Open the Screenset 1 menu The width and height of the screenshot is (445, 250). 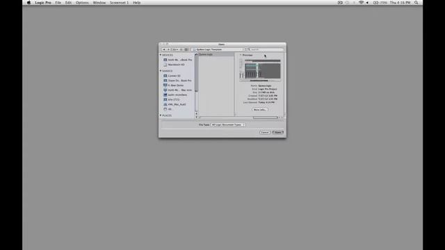click(119, 3)
